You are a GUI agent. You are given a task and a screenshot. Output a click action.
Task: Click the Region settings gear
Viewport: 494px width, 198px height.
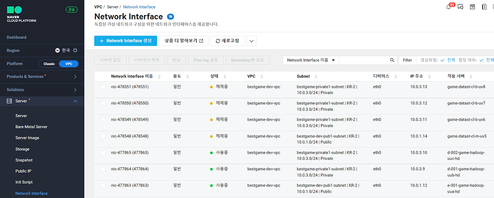click(x=75, y=50)
